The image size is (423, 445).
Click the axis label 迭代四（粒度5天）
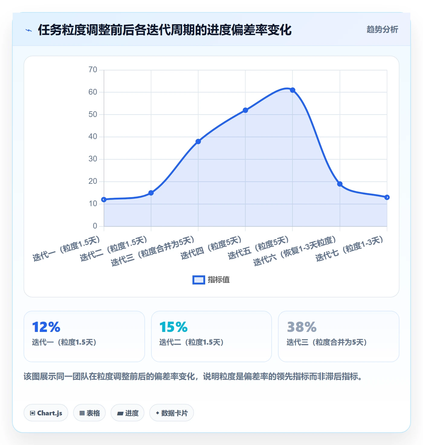pyautogui.click(x=211, y=248)
